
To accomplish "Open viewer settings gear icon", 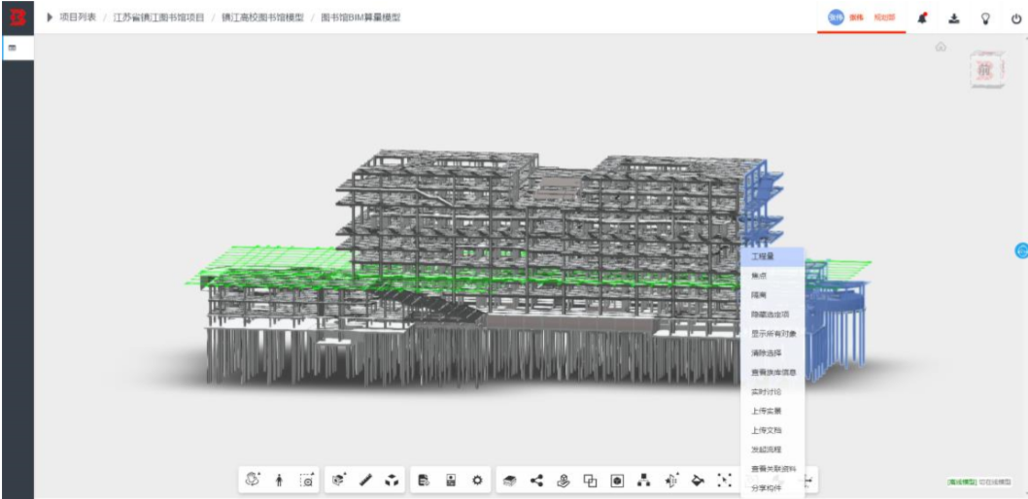I will pyautogui.click(x=477, y=481).
